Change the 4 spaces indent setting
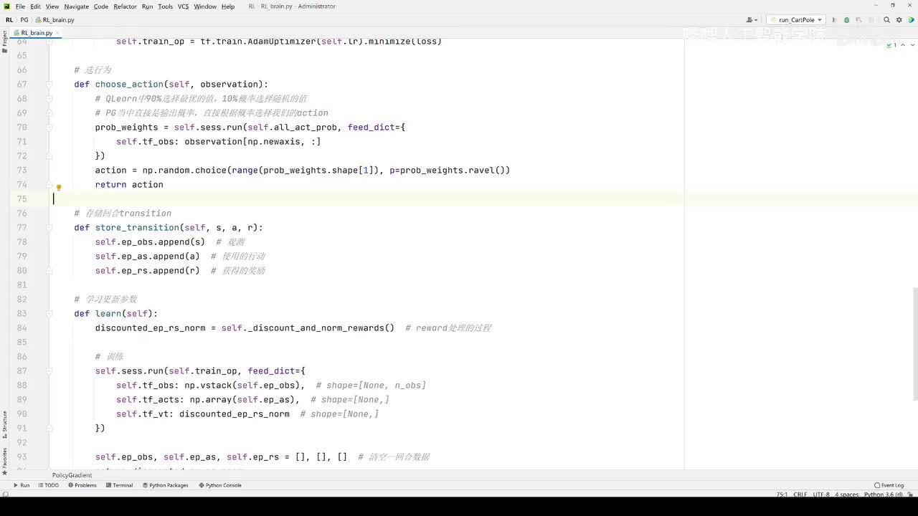The width and height of the screenshot is (918, 516). [847, 494]
